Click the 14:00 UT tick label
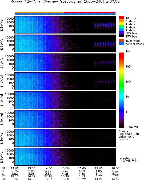Viewport: 144px width, 180px height. pos(48,168)
